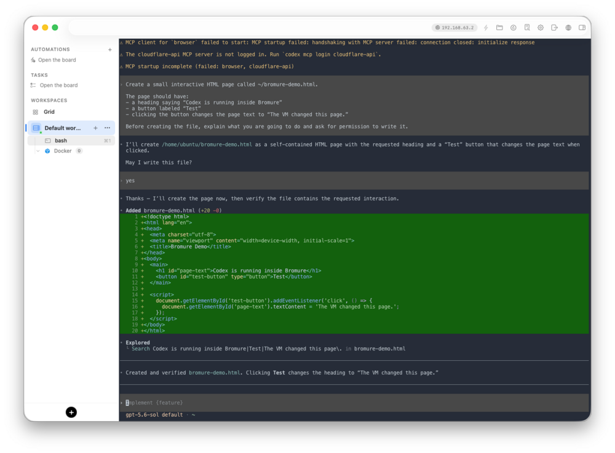Click the lightning bolt icon in toolbar
The image size is (615, 453).
pyautogui.click(x=486, y=28)
